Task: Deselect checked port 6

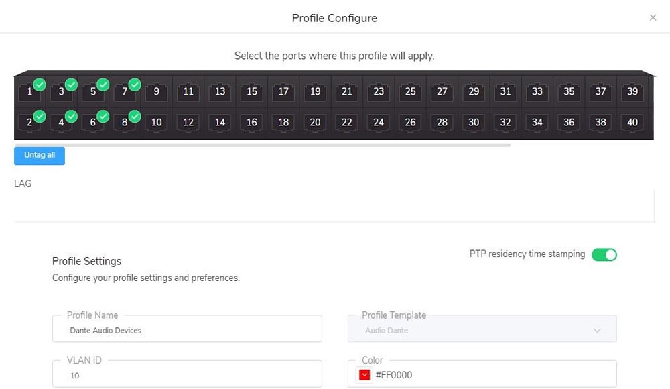Action: coord(94,121)
